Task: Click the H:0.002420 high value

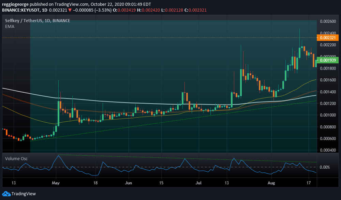Action: [x=149, y=10]
